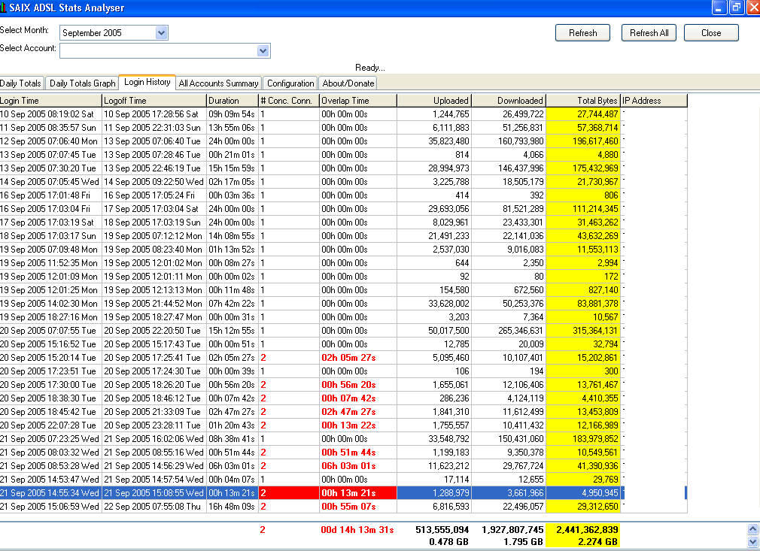
Task: Sort by Total Bytes column header
Action: tap(583, 101)
